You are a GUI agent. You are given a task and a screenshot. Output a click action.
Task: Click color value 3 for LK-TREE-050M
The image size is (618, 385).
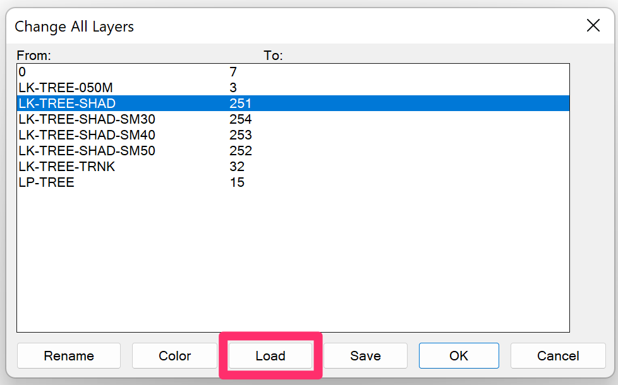(x=233, y=87)
